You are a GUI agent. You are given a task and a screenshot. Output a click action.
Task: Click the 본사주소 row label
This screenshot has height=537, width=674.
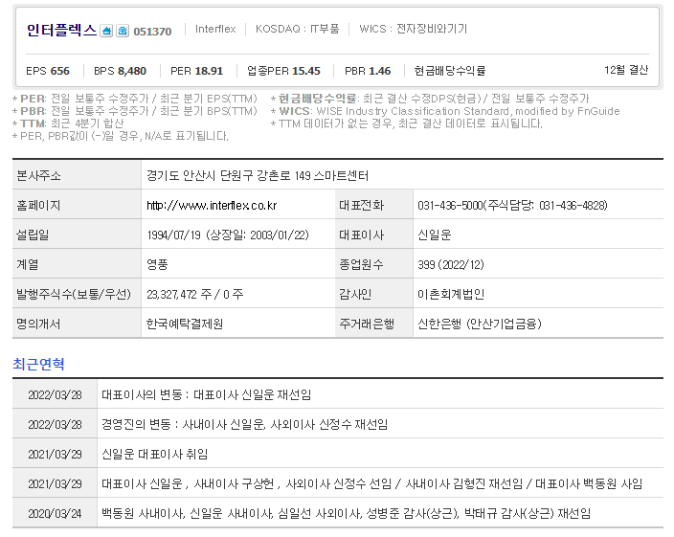click(x=38, y=176)
